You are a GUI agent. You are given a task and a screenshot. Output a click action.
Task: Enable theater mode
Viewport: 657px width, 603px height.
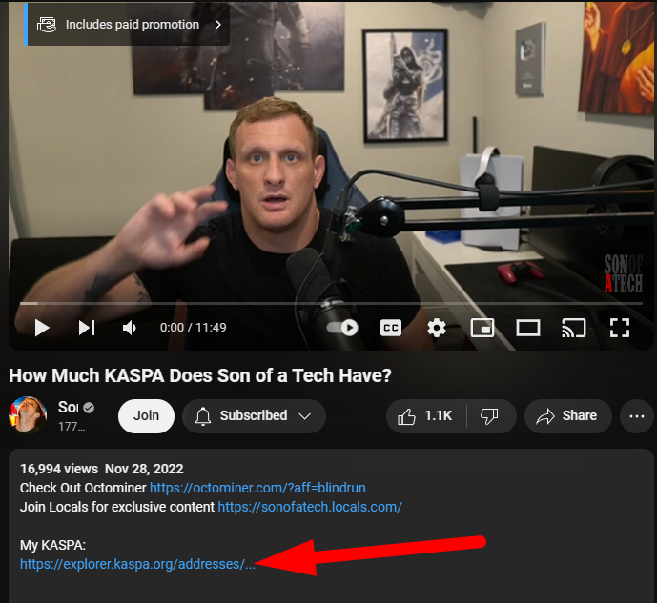528,328
